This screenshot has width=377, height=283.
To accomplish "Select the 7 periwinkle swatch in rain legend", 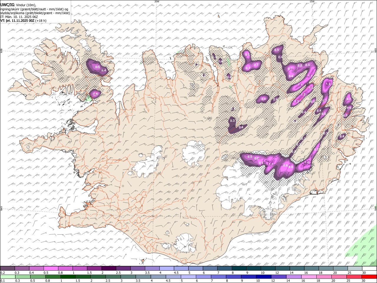I will pos(218,277).
